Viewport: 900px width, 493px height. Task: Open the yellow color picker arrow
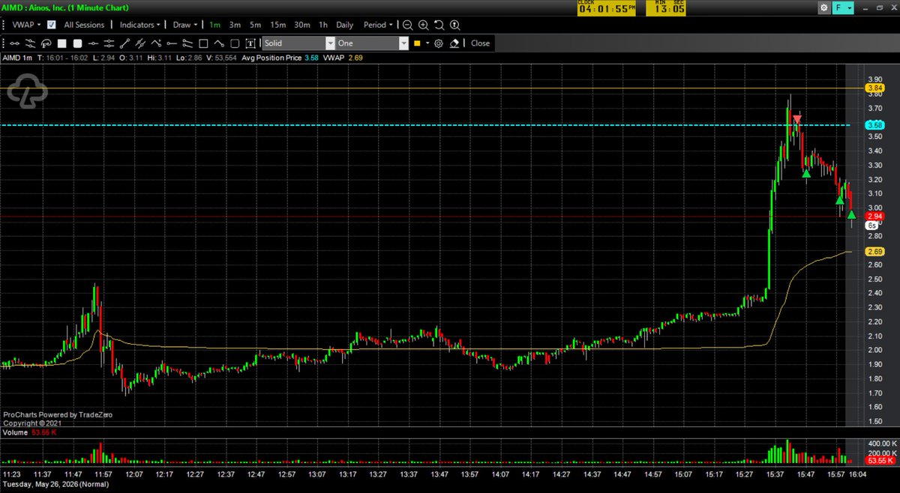click(x=427, y=43)
